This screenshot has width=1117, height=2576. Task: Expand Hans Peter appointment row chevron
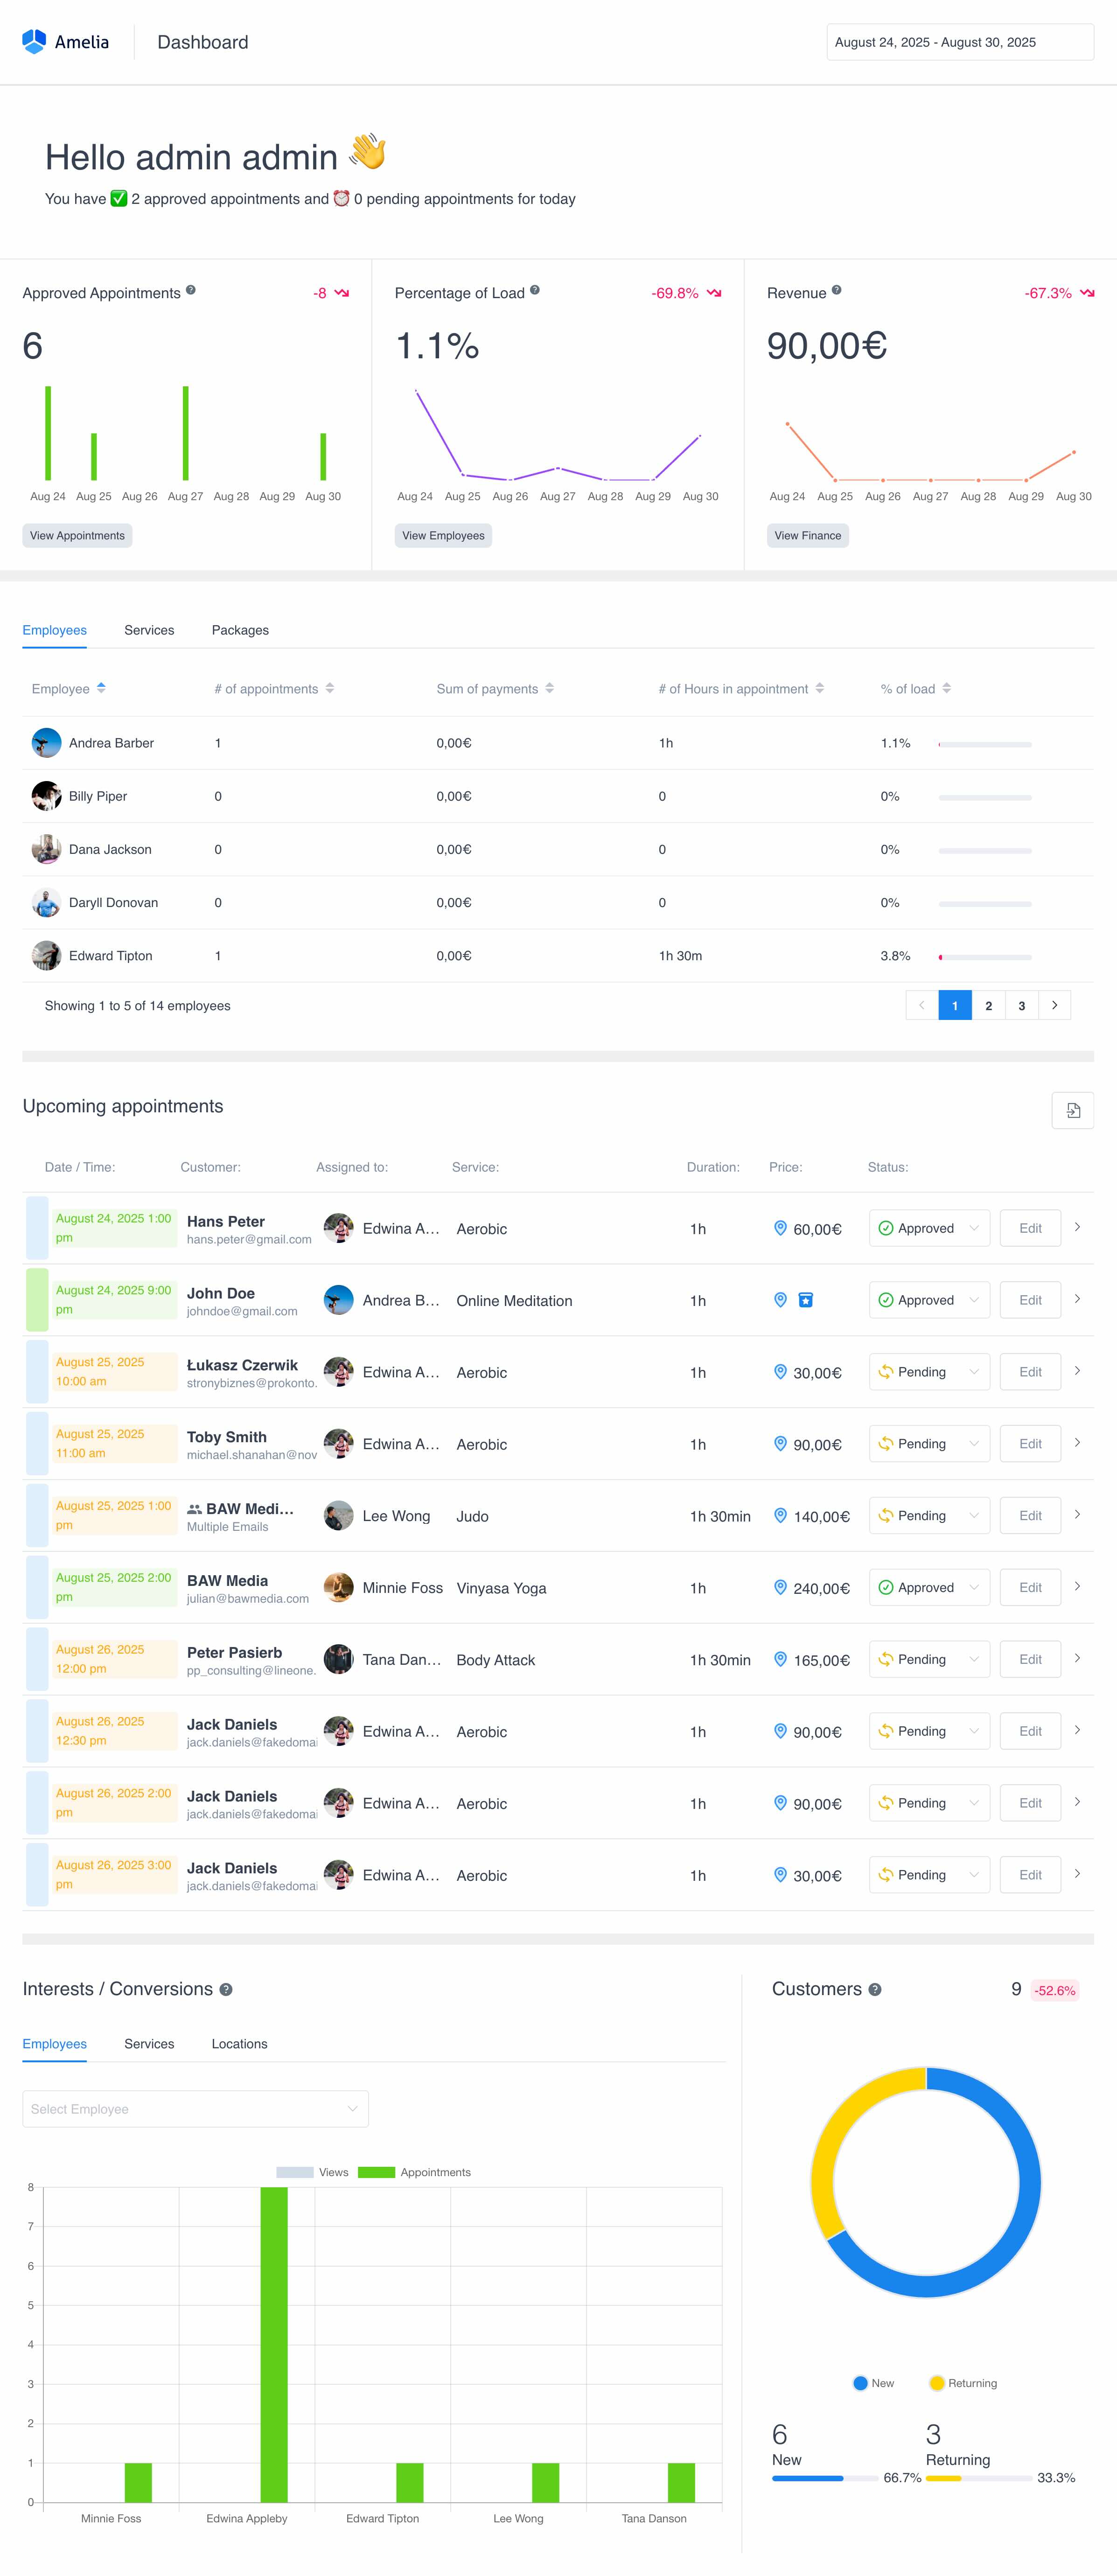point(1077,1227)
